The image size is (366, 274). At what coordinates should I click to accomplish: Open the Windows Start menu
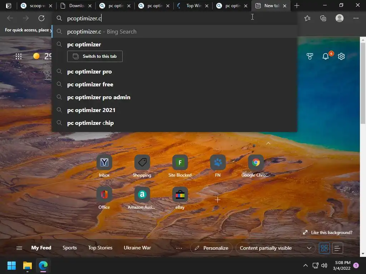(x=11, y=265)
